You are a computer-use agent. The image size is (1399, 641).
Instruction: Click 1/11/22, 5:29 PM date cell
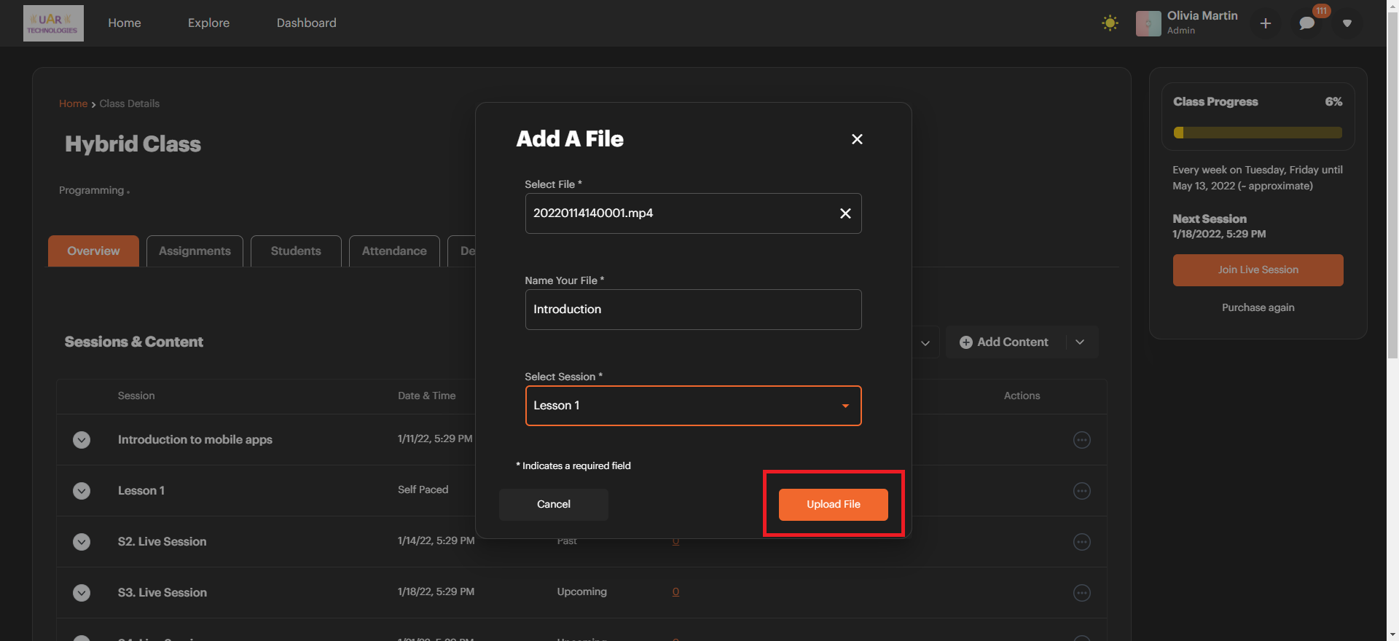(435, 439)
